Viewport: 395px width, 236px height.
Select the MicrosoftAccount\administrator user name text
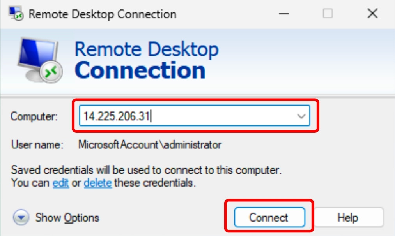150,145
